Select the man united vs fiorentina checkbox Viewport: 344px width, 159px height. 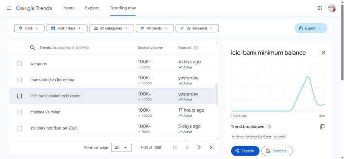[20, 80]
